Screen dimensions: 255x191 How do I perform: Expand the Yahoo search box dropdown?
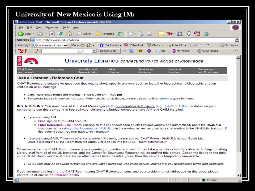pos(94,51)
